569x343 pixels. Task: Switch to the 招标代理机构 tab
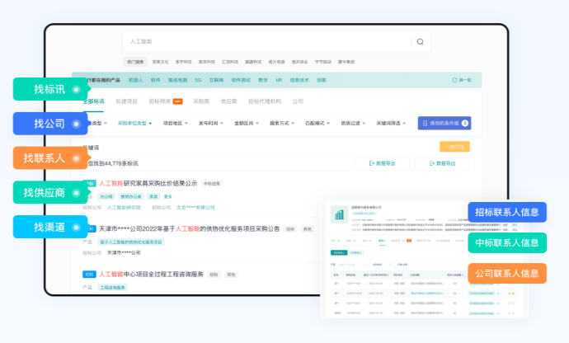coord(265,101)
